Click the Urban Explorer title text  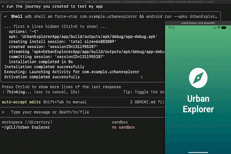coord(198,103)
